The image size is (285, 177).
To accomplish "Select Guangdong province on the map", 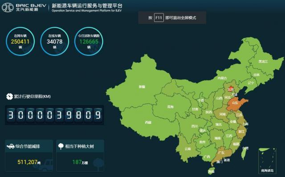I will [221, 155].
